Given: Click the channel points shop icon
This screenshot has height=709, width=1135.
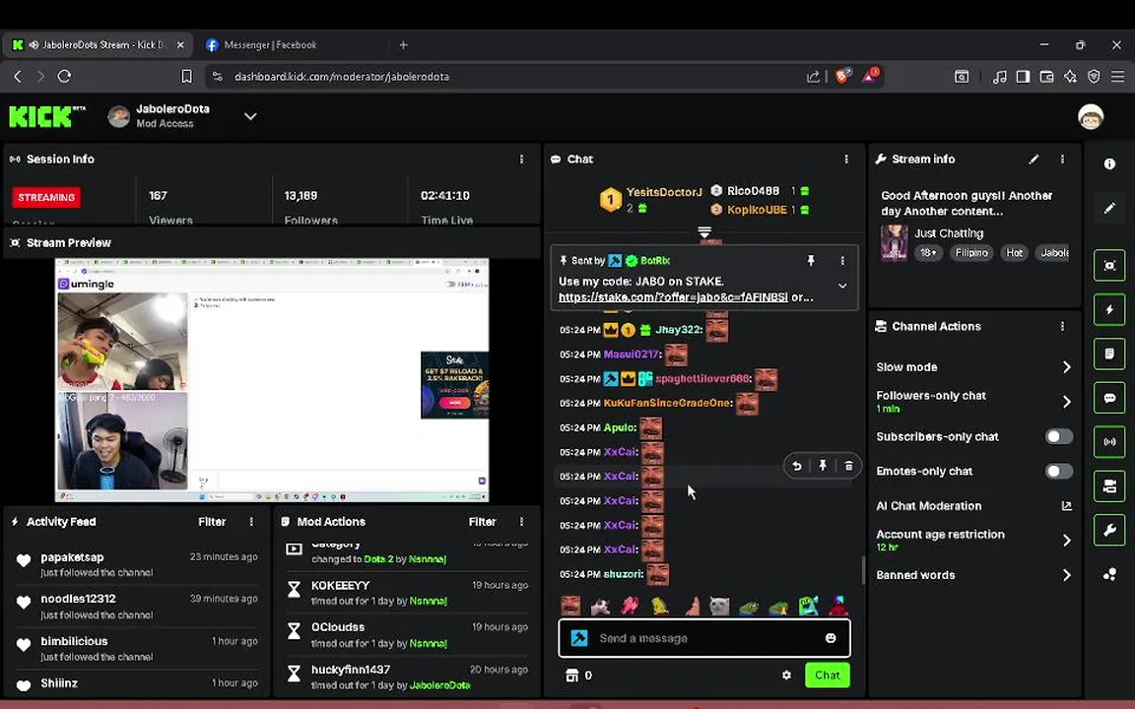Looking at the screenshot, I should [571, 675].
